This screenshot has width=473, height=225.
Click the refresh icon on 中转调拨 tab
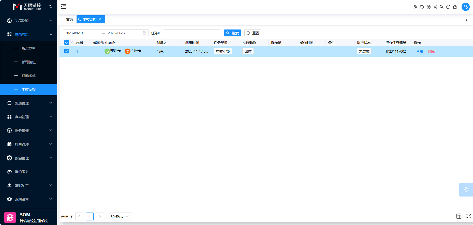pyautogui.click(x=80, y=19)
